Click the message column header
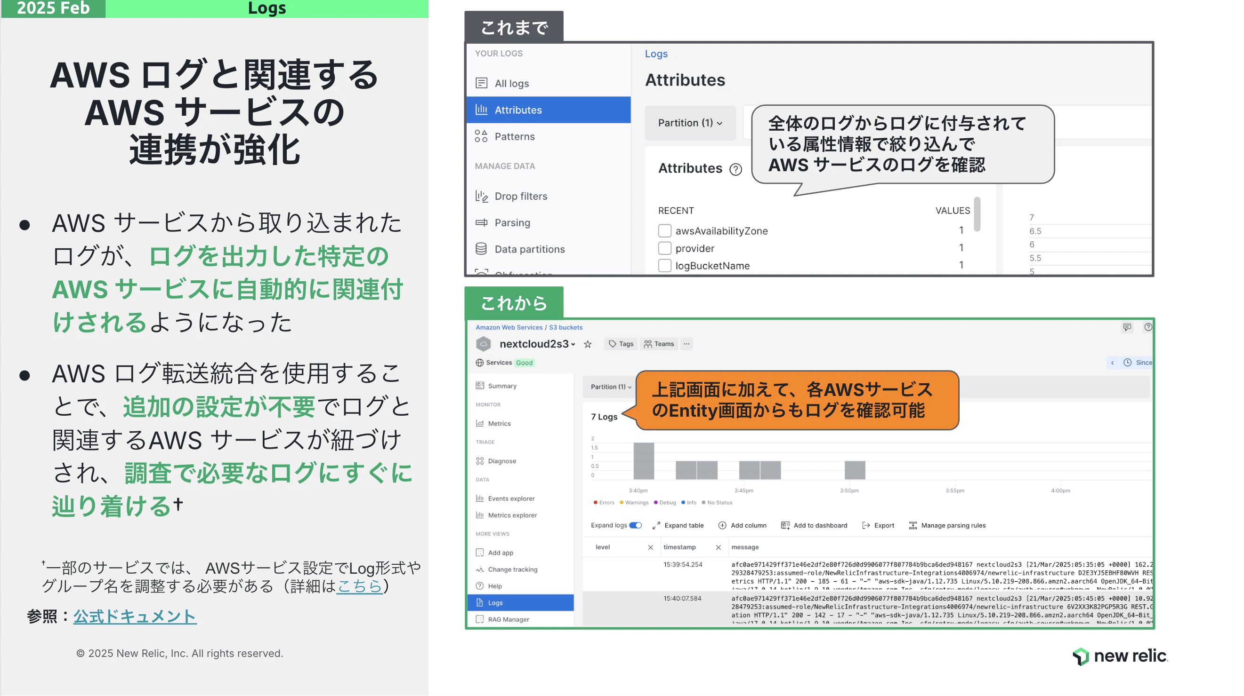1244x696 pixels. coord(745,547)
